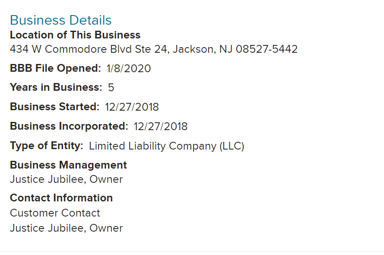
Task: Click the Business Incorporated label
Action: tap(69, 126)
